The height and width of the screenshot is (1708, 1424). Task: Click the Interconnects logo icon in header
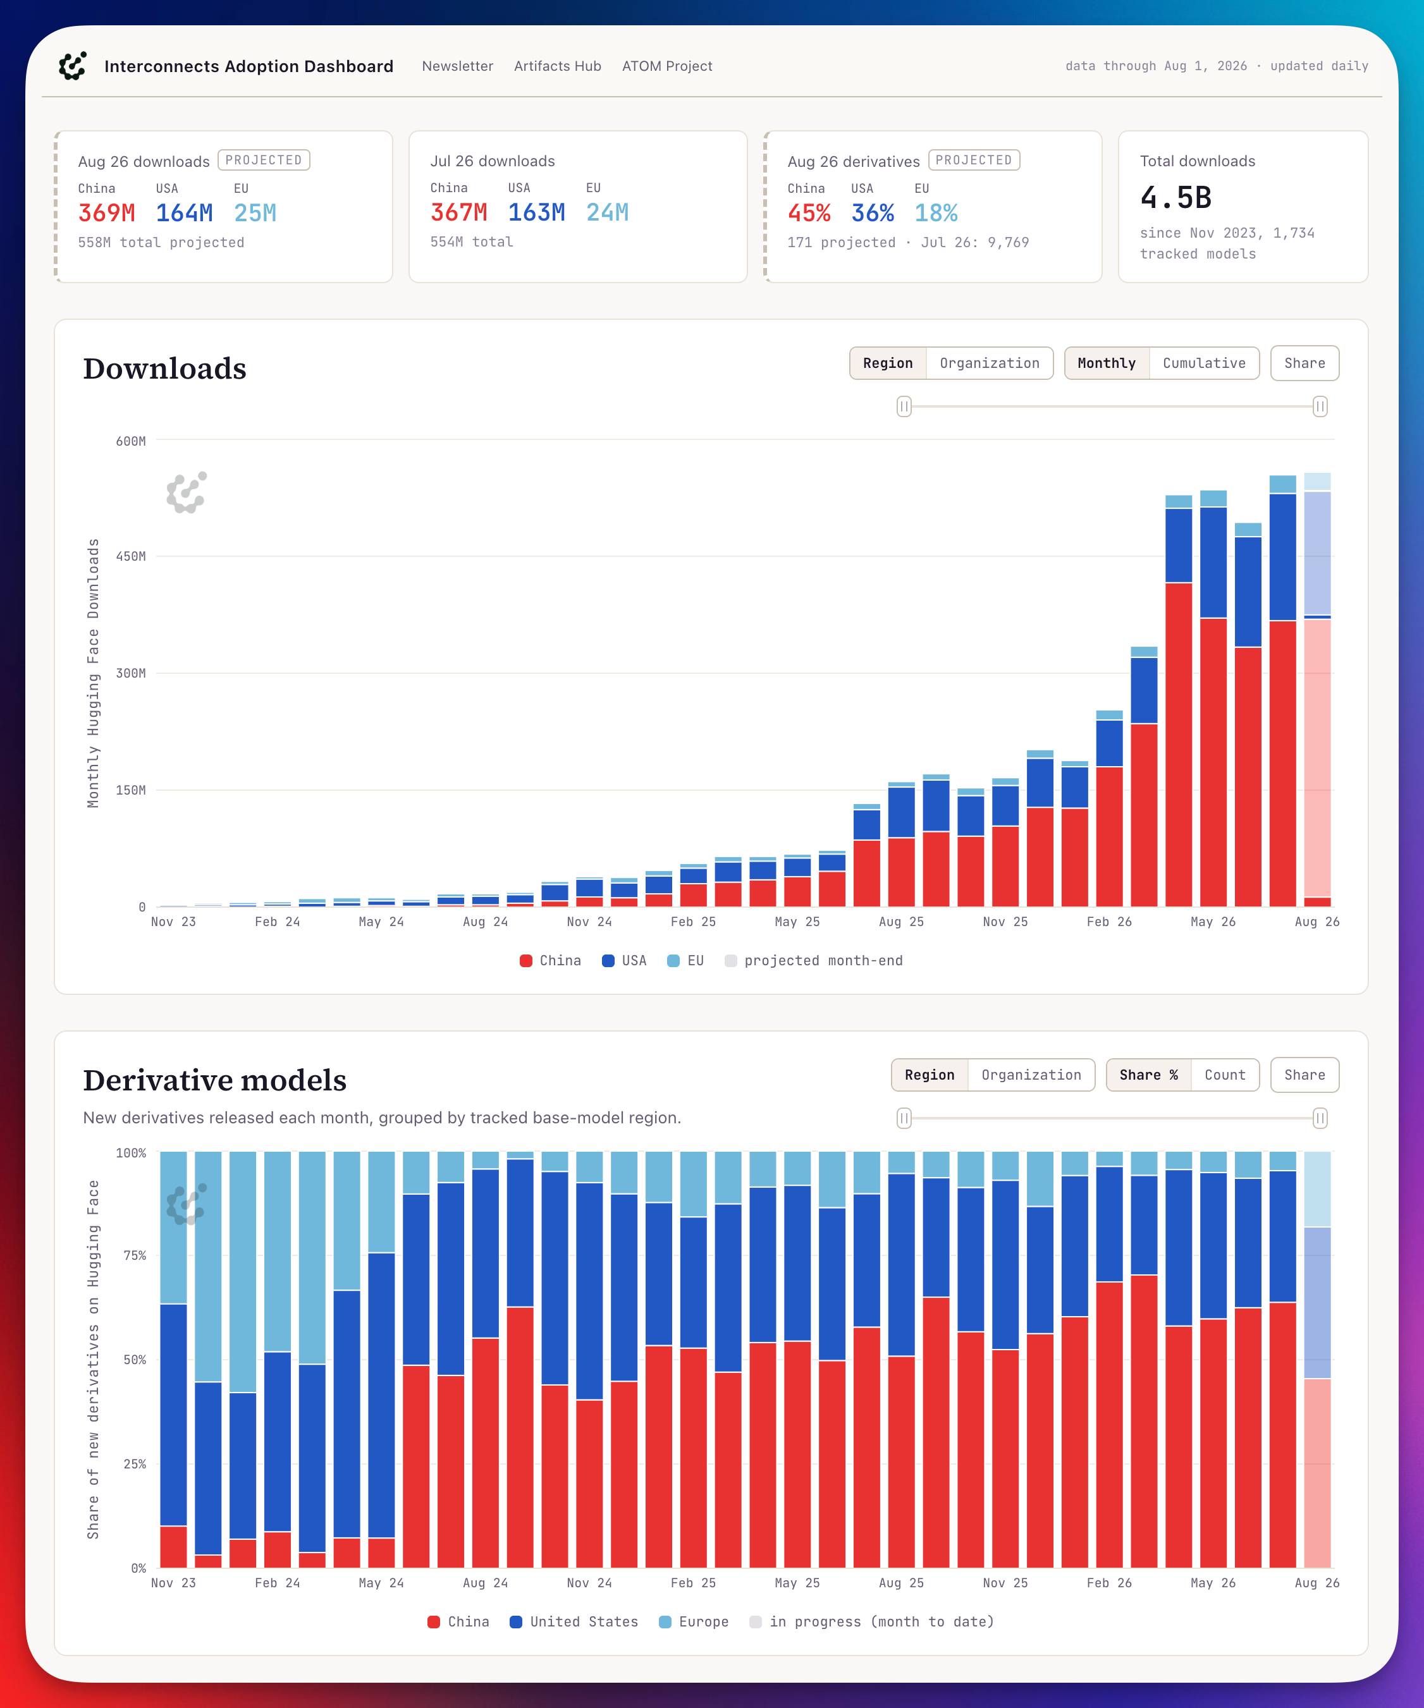(73, 66)
